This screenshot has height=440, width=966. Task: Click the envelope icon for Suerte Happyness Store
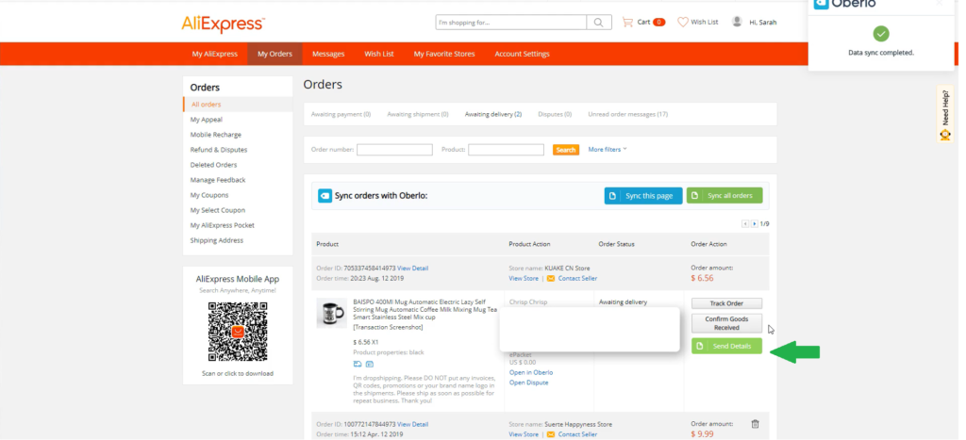pyautogui.click(x=551, y=434)
